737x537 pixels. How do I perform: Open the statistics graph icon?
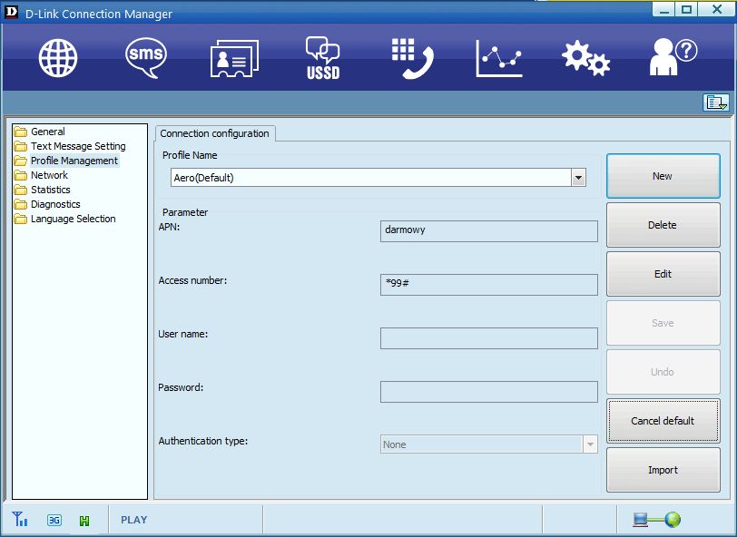499,58
